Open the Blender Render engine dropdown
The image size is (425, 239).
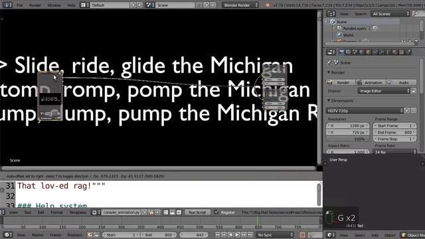coord(240,5)
